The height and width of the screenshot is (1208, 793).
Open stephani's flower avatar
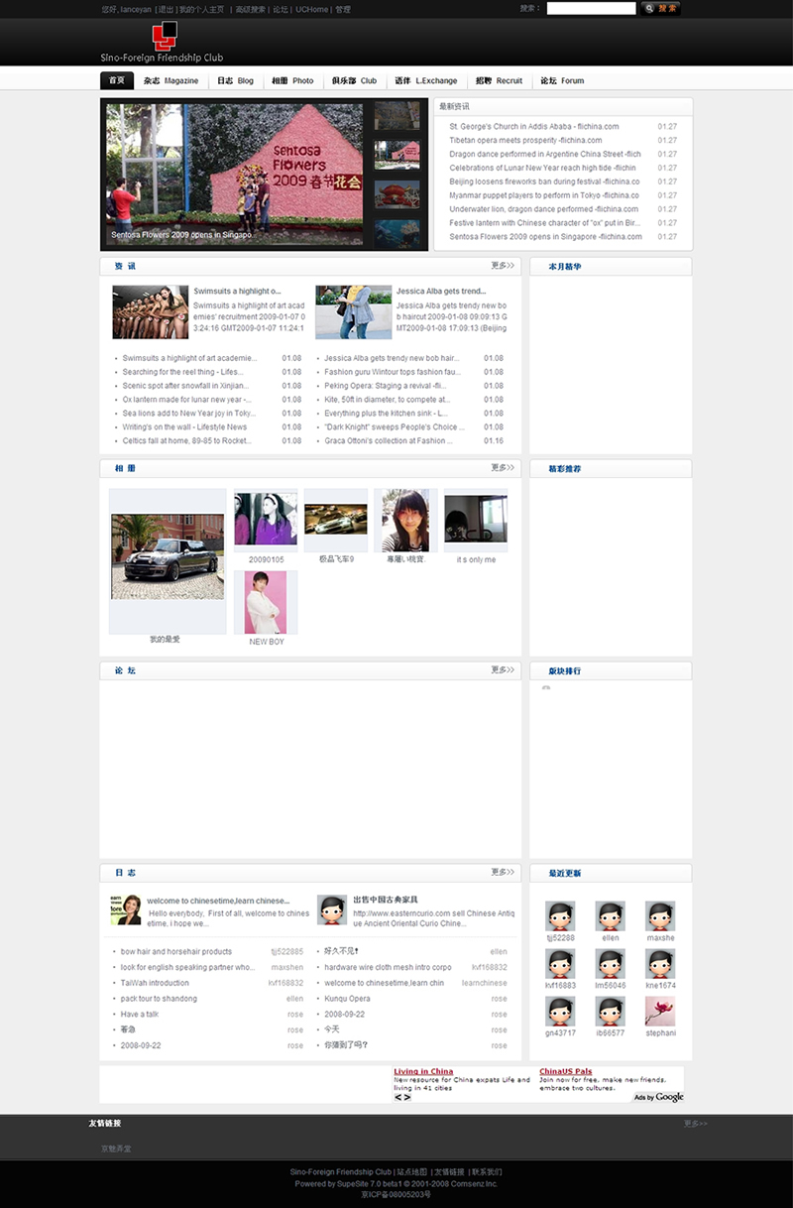(660, 1011)
